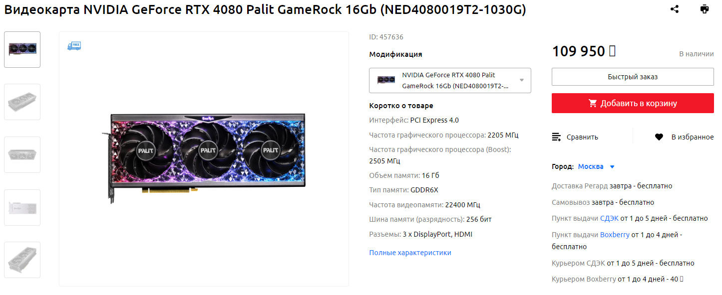Select the fifth angled view thumbnail

coord(22,260)
